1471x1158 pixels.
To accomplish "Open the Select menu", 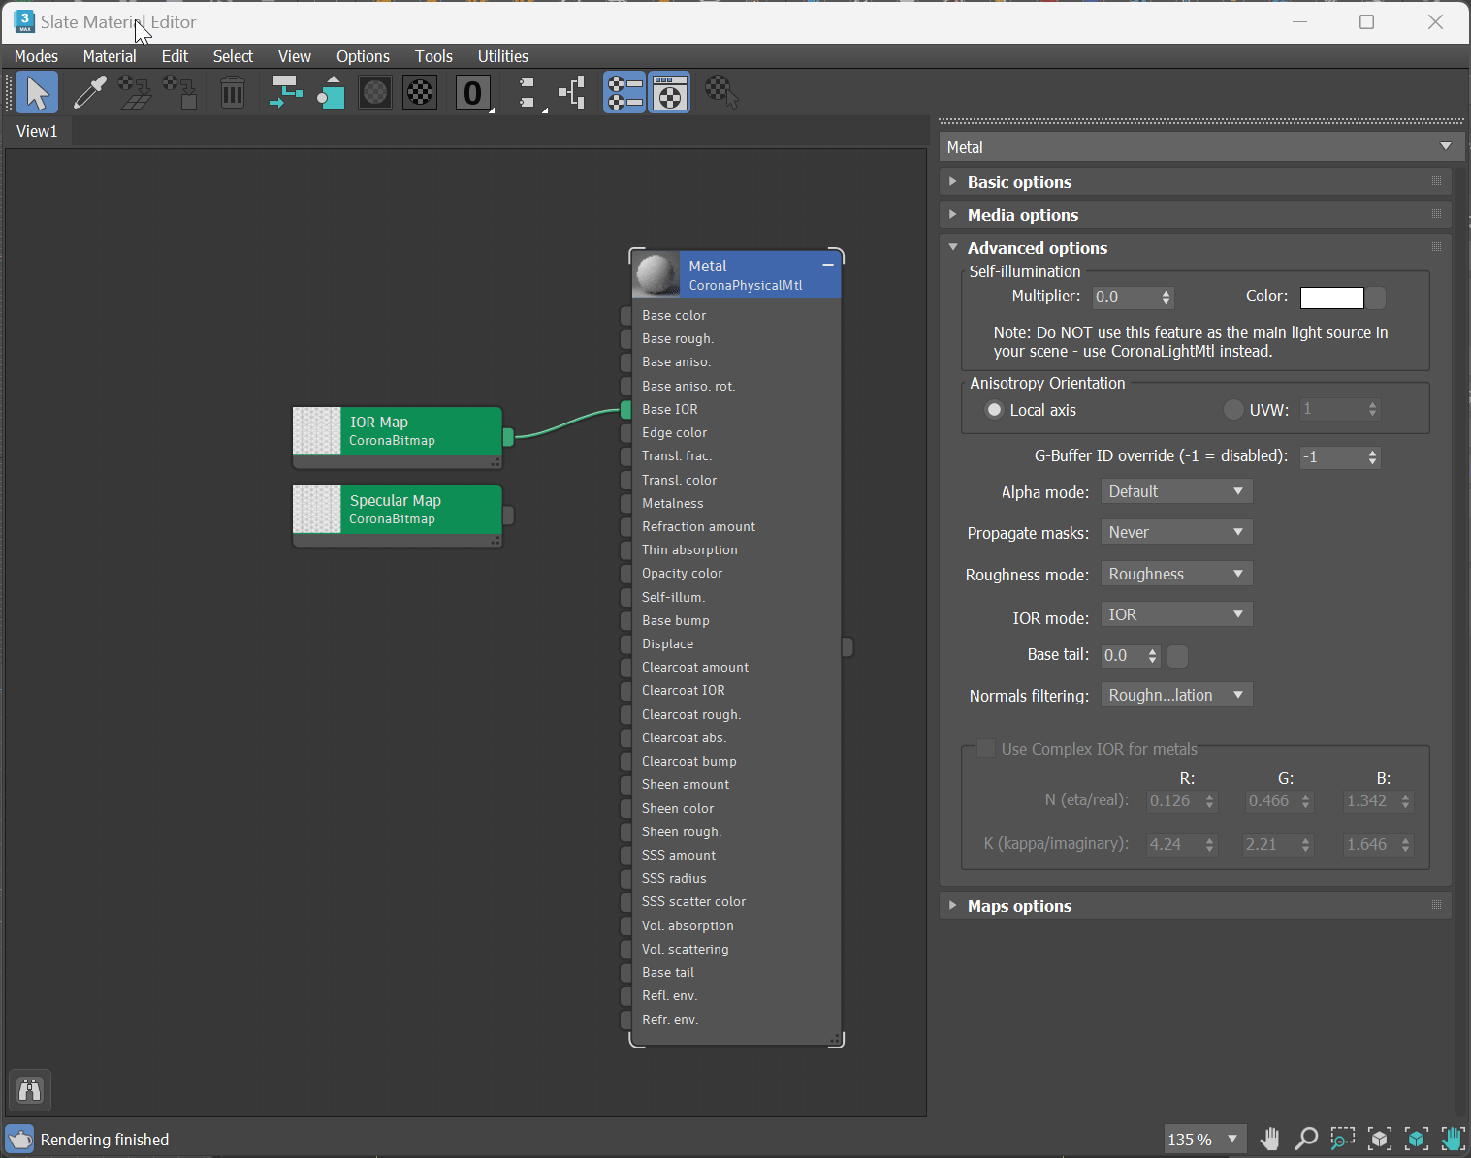I will point(233,56).
